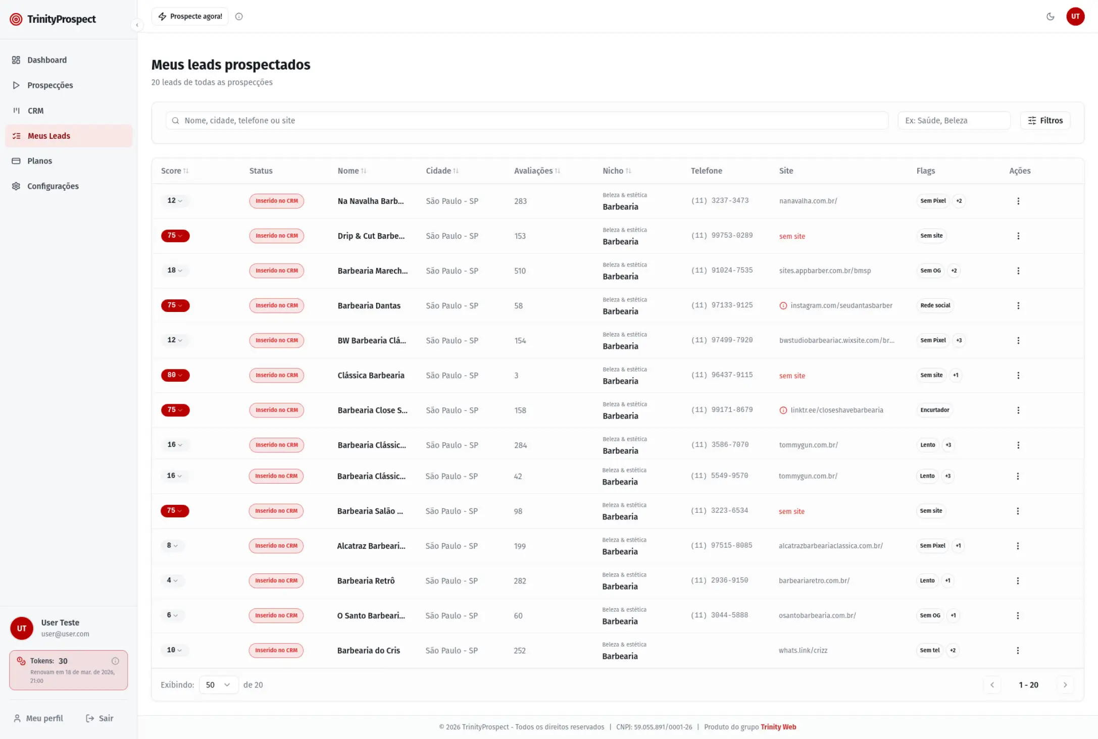Viewport: 1098px width, 739px height.
Task: Click the Filtros button
Action: 1045,120
